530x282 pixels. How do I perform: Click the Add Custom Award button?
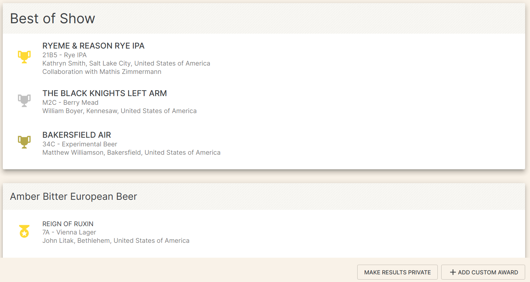point(483,272)
